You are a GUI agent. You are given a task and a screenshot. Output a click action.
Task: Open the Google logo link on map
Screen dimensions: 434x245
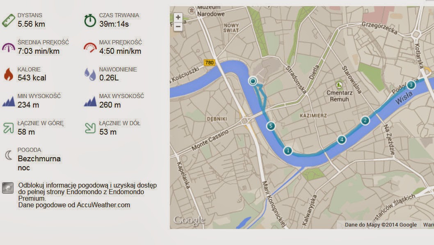point(189,220)
